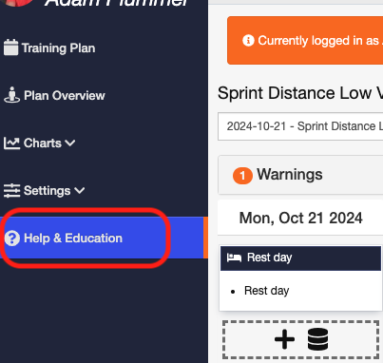This screenshot has width=383, height=363.
Task: Click the question mark icon for Help
Action: tap(12, 239)
